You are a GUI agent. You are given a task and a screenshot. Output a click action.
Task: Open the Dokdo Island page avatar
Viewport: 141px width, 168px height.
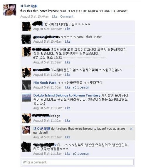click(x=26, y=98)
